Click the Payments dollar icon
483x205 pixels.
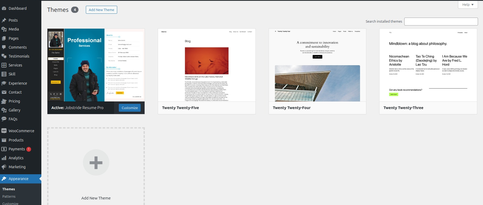click(4, 149)
